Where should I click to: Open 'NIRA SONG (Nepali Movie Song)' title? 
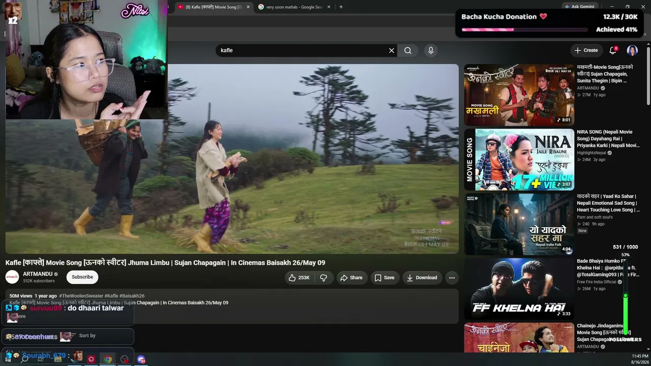tap(608, 138)
